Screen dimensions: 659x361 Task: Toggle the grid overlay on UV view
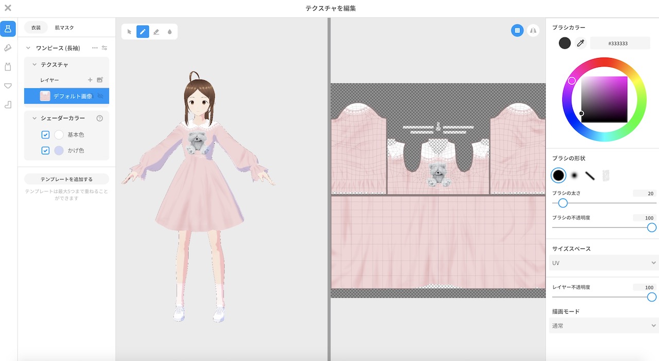click(517, 31)
